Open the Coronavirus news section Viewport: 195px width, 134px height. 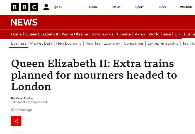pos(102,34)
